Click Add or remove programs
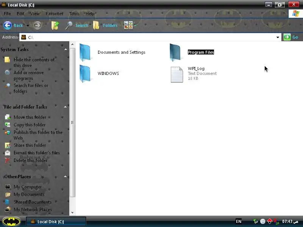The image size is (303, 227). (x=29, y=75)
